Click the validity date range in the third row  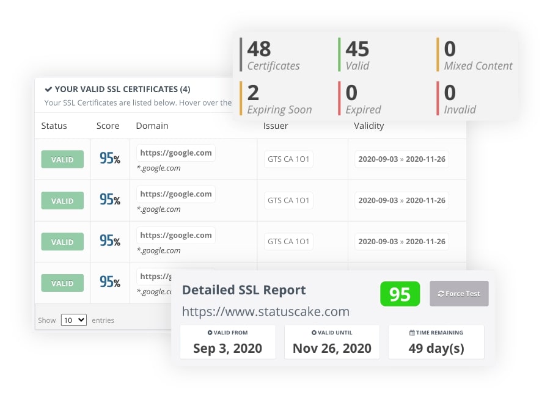point(402,241)
